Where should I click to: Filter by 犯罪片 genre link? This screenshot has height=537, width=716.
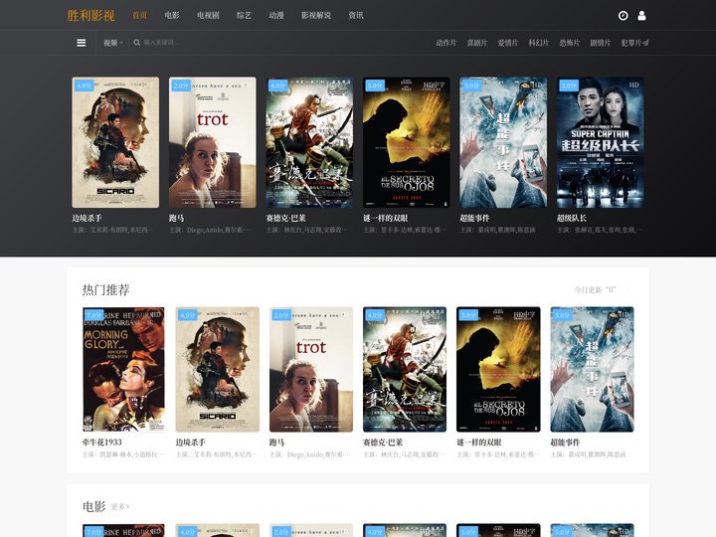[x=632, y=43]
